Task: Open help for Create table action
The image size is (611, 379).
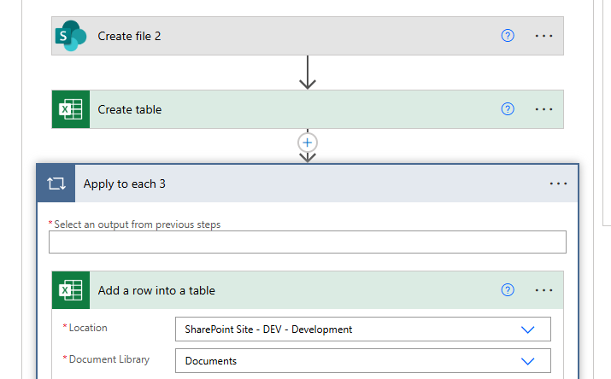Action: coord(508,109)
